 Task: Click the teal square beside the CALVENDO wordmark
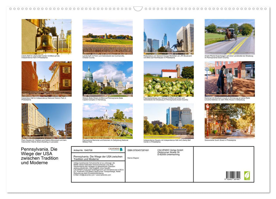[x=121, y=149]
